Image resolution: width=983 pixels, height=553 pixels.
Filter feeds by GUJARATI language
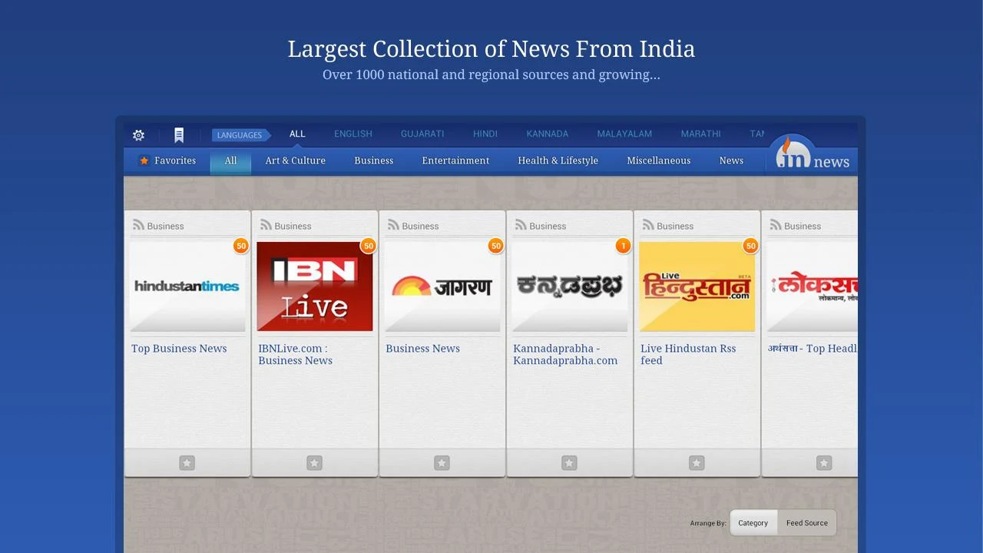coord(422,134)
